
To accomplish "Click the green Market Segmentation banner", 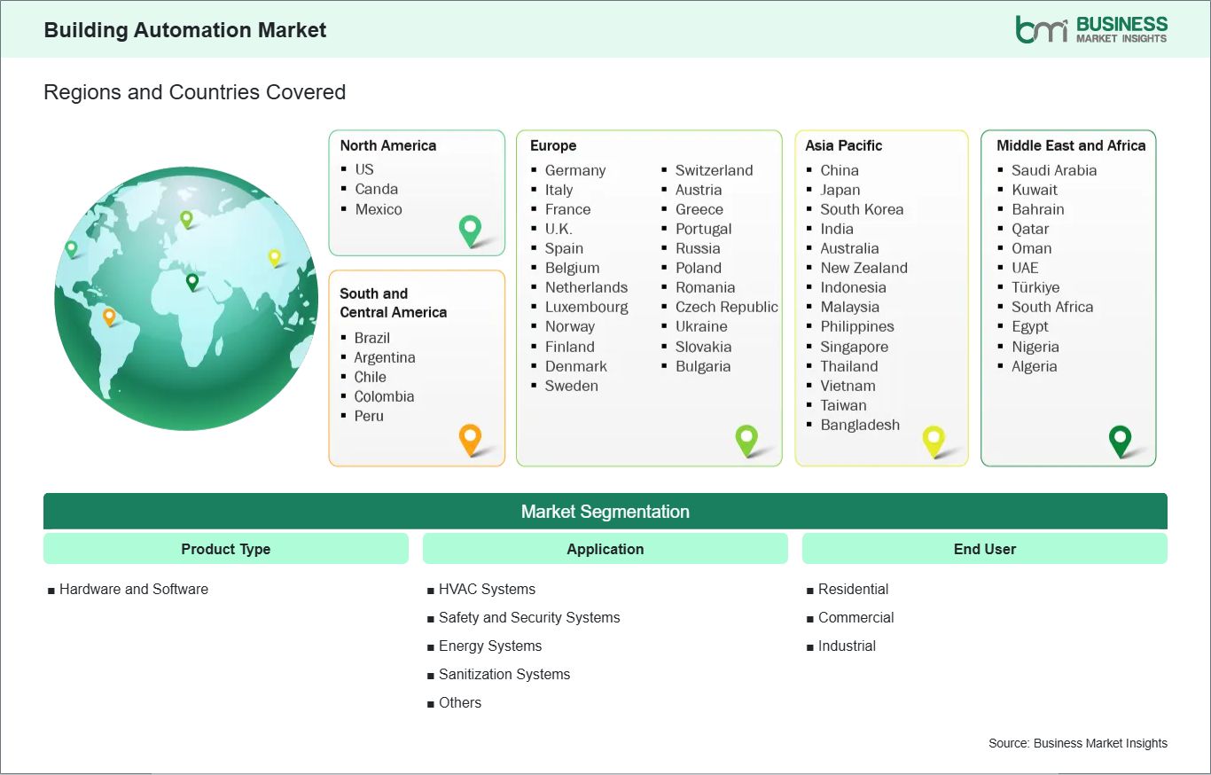I will 605,511.
